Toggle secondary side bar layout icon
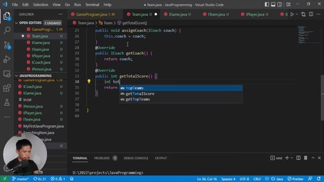324x182 pixels. pos(279,5)
